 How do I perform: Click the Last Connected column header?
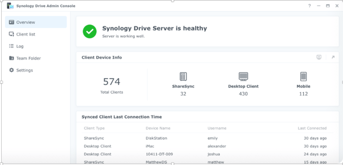pyautogui.click(x=312, y=128)
